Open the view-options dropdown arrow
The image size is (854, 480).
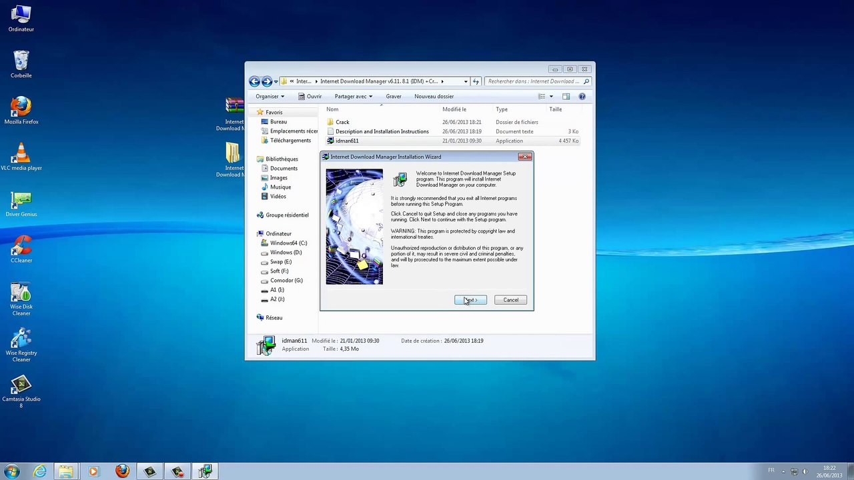[551, 97]
